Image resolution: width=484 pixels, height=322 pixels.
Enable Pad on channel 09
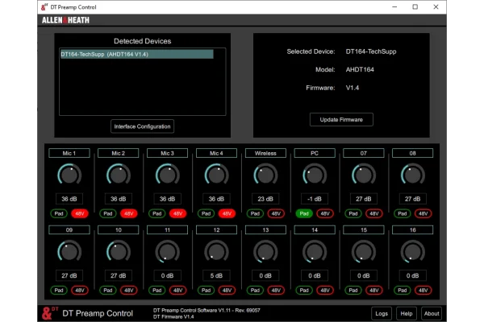(x=59, y=291)
